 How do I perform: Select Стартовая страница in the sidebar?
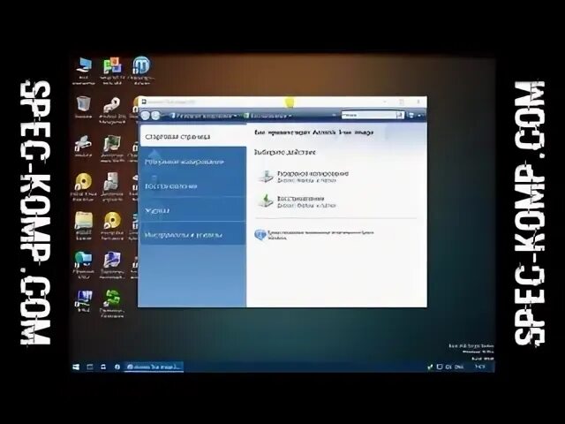[192, 136]
